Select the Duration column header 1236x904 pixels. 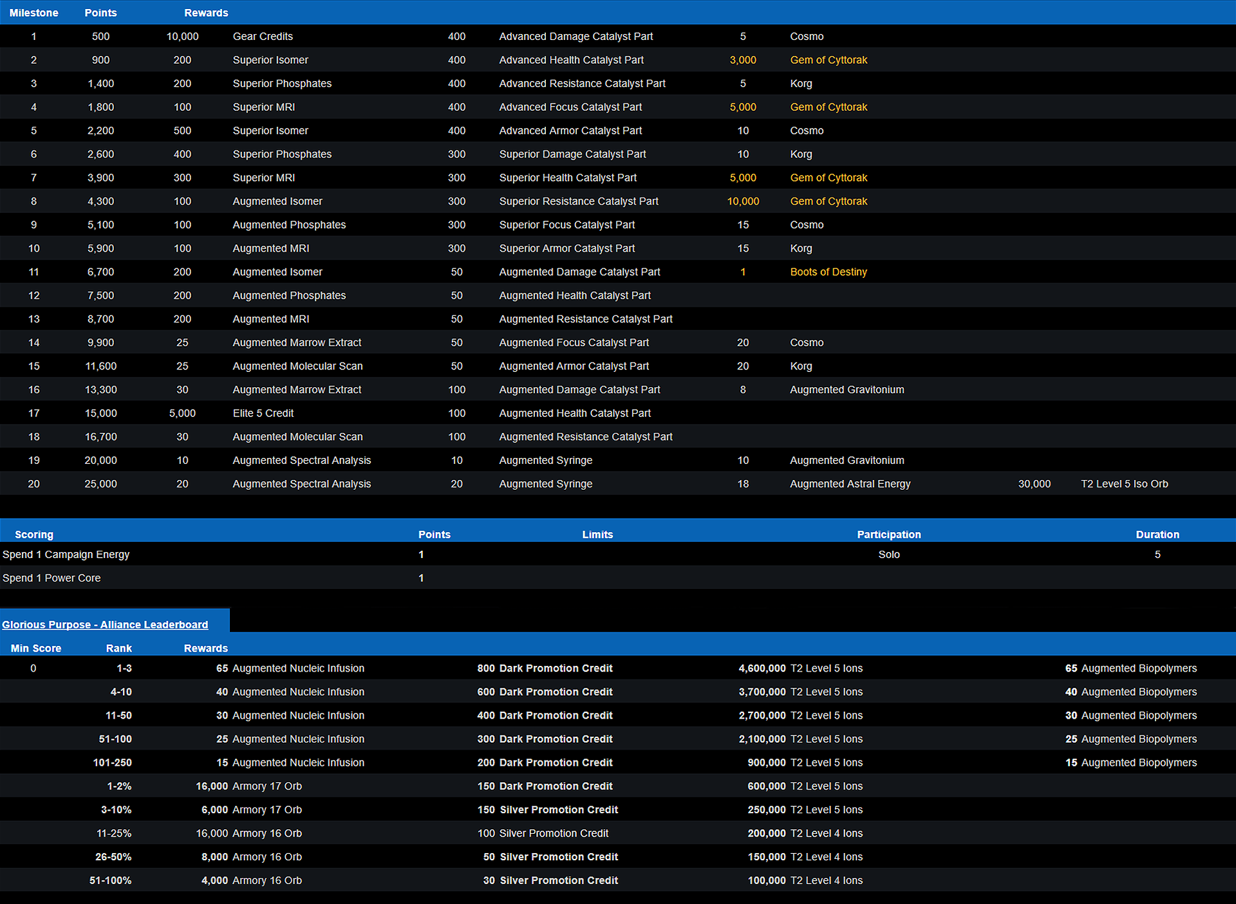1157,535
